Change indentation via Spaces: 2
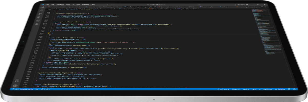The image size is (308, 102). (236, 89)
